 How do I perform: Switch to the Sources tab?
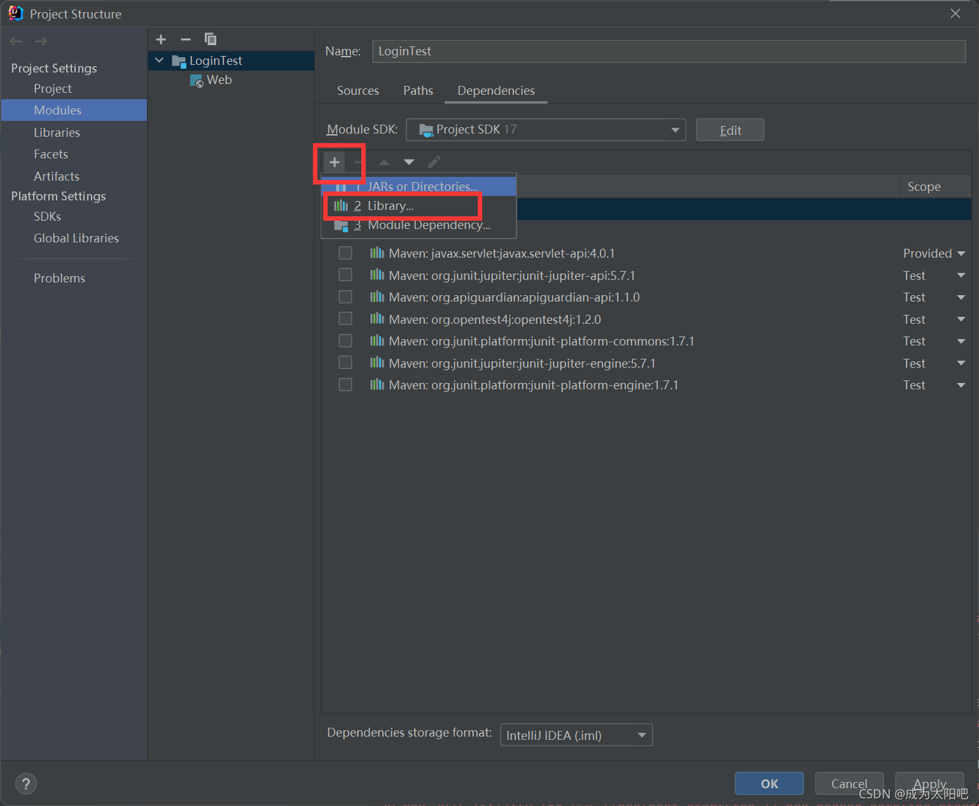358,90
